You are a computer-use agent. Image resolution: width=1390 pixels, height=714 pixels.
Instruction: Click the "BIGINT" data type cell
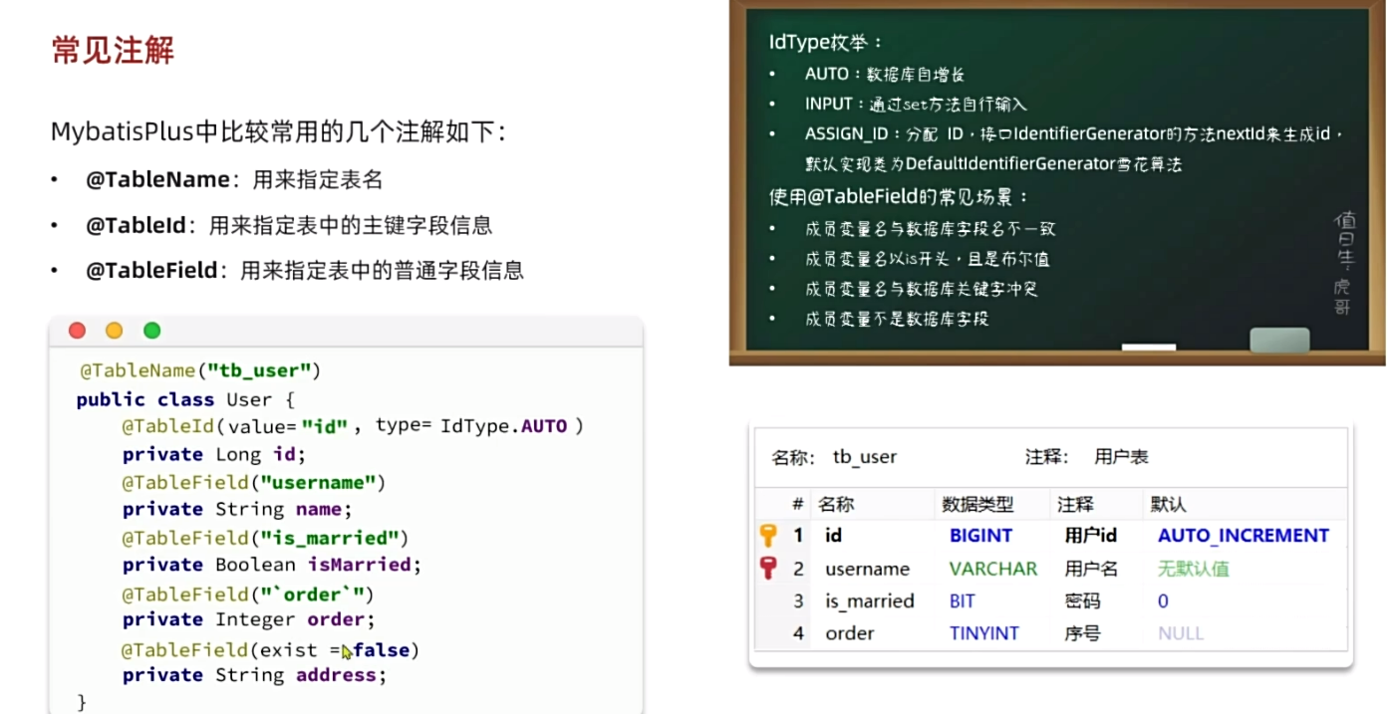click(980, 535)
